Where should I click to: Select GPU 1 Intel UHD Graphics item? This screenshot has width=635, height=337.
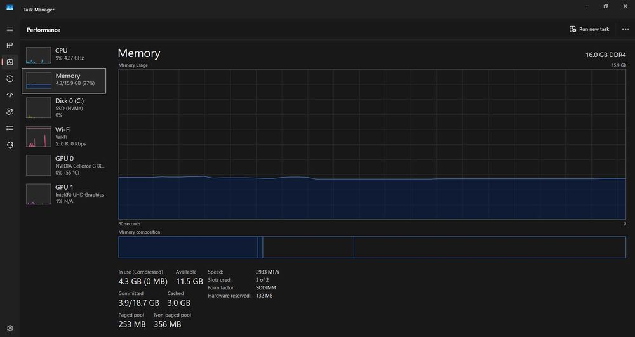point(64,194)
